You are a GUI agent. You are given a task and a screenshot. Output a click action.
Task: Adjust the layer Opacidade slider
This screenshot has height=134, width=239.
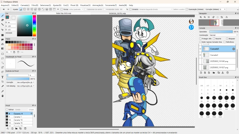(221, 31)
